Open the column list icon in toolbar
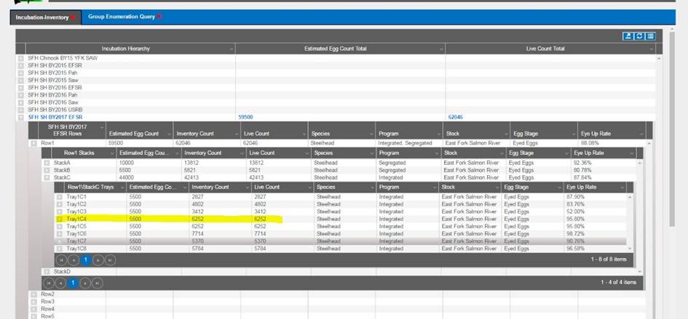 650,36
